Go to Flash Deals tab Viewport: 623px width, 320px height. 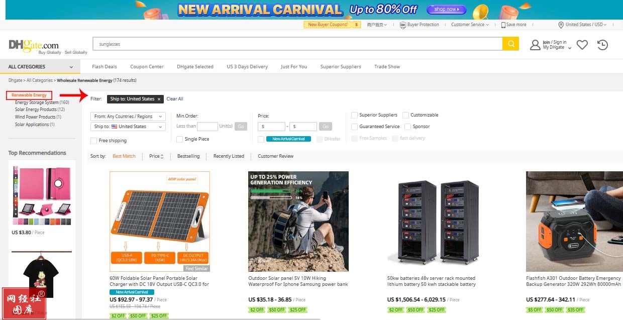pyautogui.click(x=104, y=67)
